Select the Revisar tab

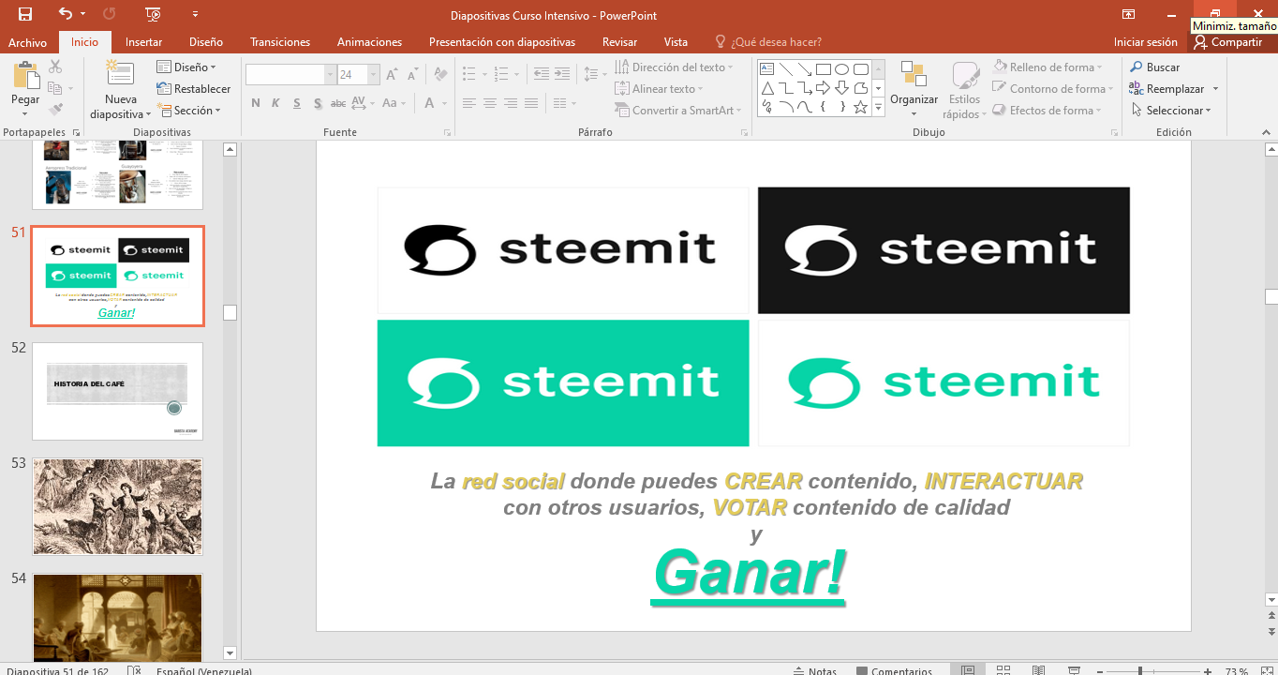619,42
